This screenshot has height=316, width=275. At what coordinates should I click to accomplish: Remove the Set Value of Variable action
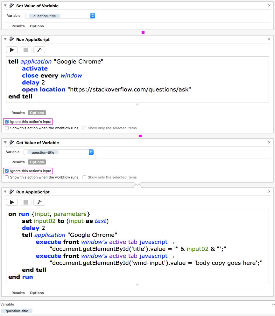[x=269, y=5]
